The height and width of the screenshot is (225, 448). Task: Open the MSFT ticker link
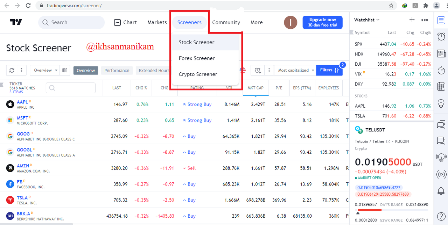coord(23,118)
